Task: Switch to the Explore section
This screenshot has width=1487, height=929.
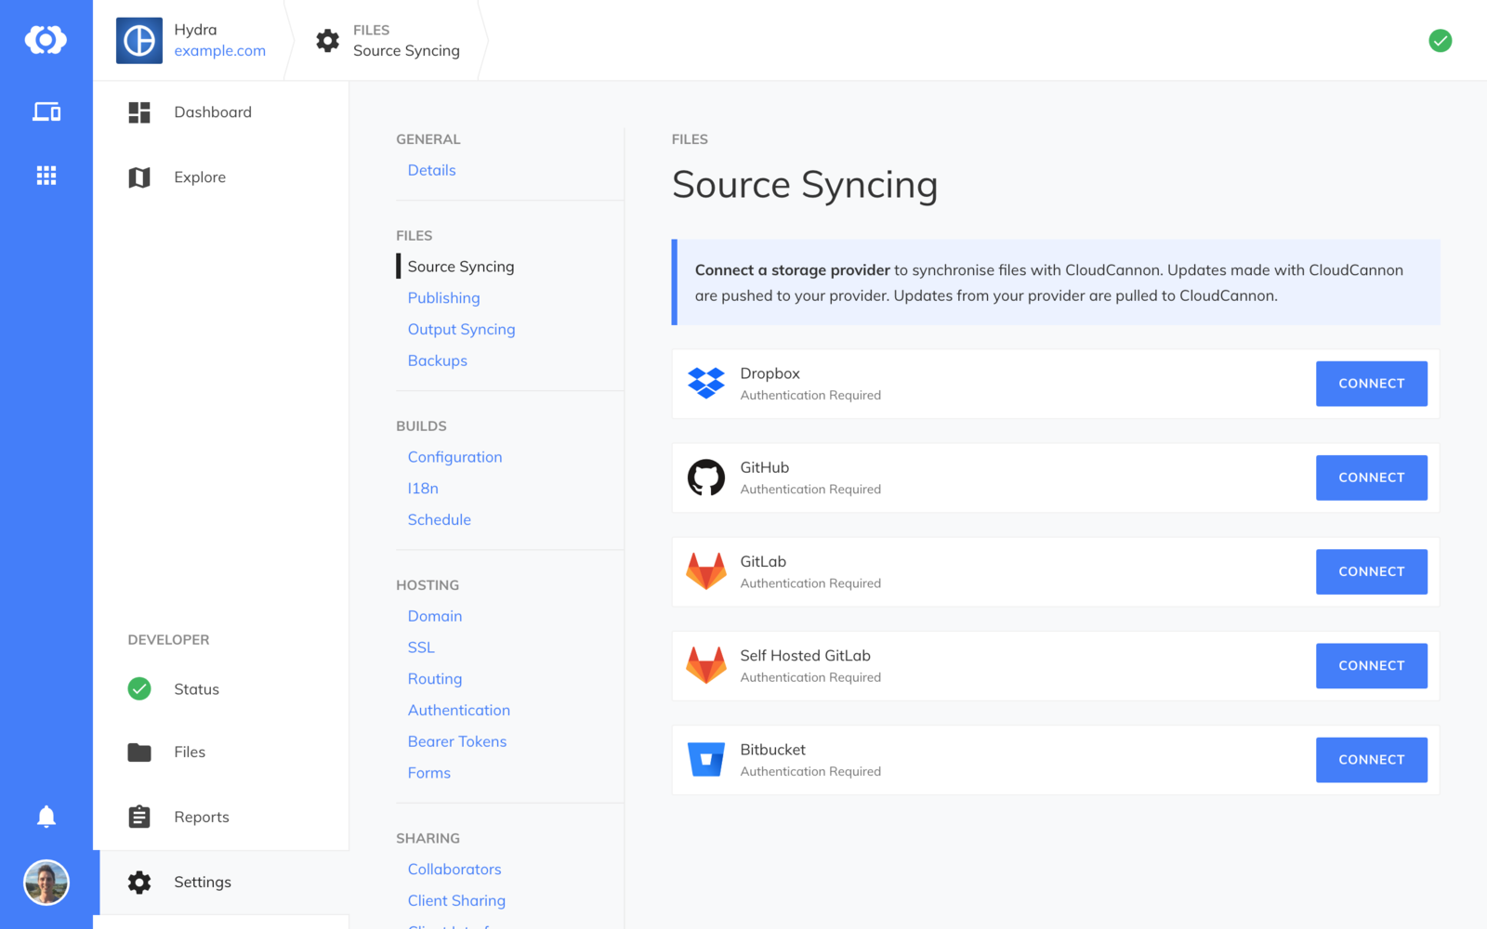Action: coord(199,177)
